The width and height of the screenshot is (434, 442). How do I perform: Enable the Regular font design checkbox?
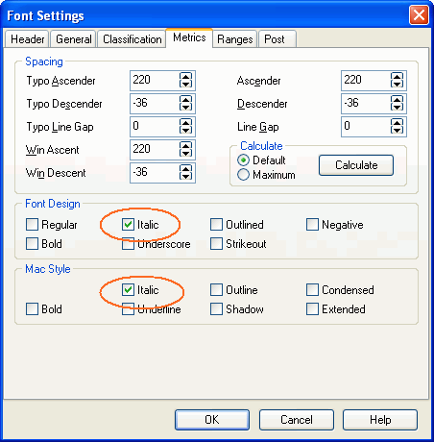(32, 225)
